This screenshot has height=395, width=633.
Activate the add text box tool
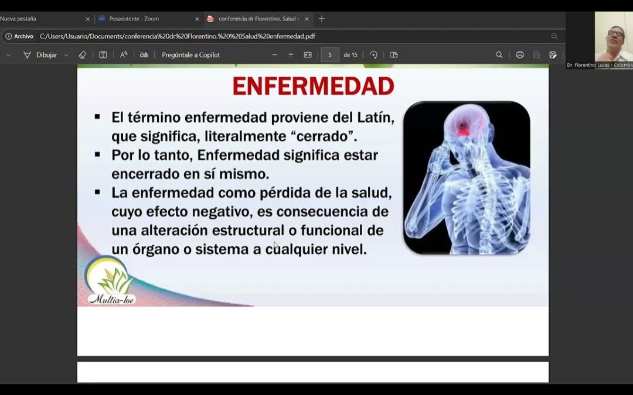[103, 55]
